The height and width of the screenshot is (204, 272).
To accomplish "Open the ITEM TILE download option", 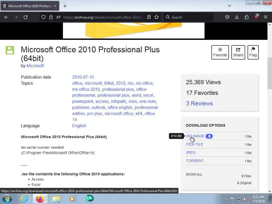I will tap(194, 144).
